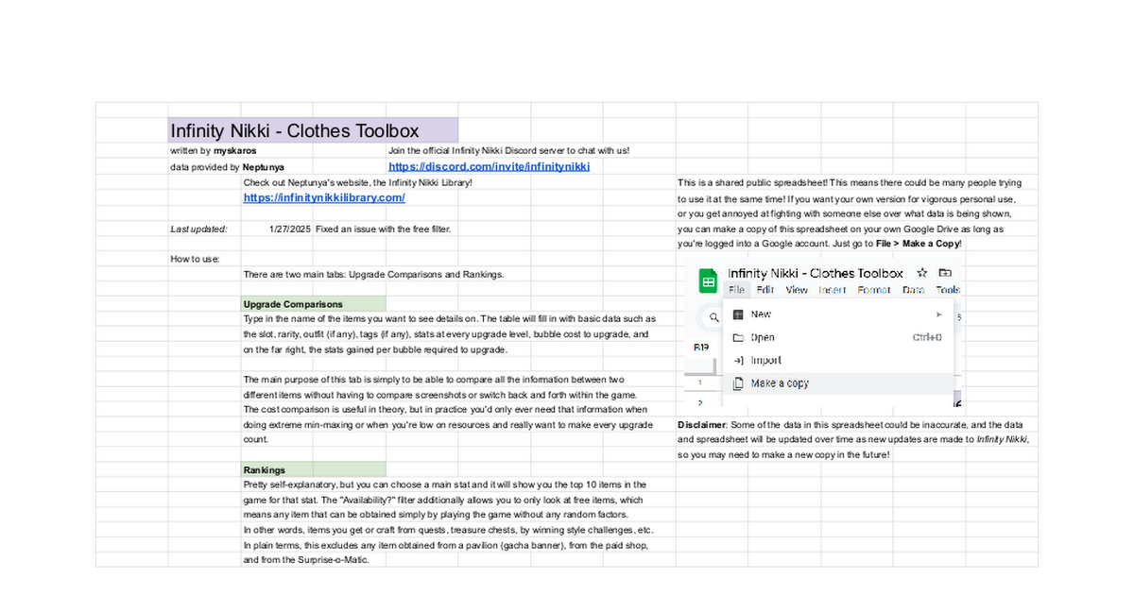
Task: Open the File menu in the embedded screenshot
Action: point(736,290)
